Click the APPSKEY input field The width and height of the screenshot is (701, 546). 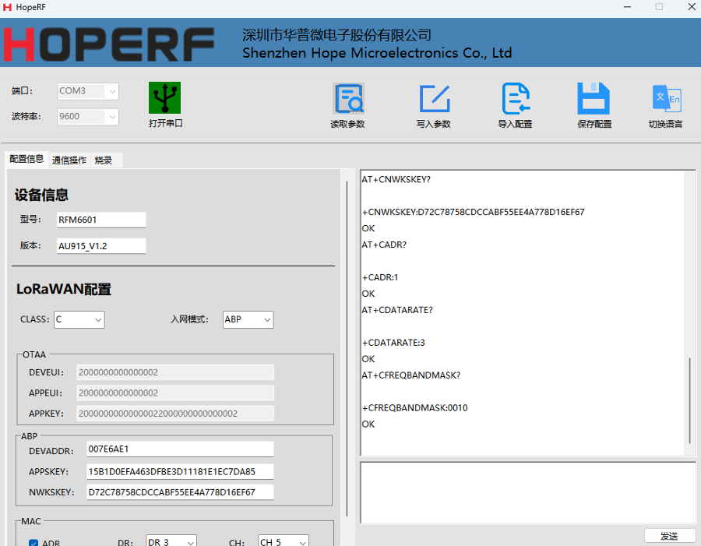pyautogui.click(x=180, y=472)
